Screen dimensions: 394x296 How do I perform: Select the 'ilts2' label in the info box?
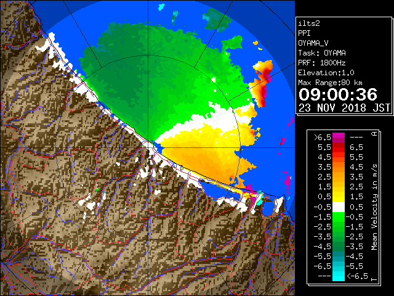(x=309, y=23)
